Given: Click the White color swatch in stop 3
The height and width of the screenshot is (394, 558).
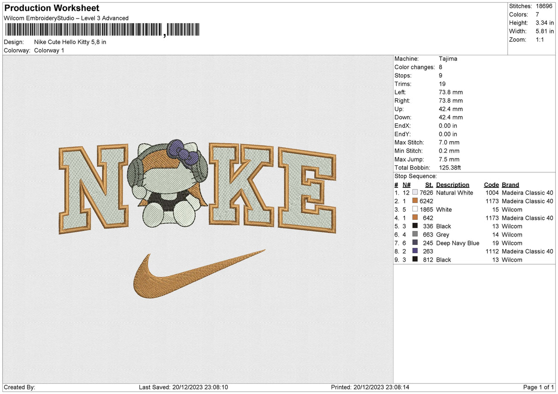Looking at the screenshot, I should 415,210.
